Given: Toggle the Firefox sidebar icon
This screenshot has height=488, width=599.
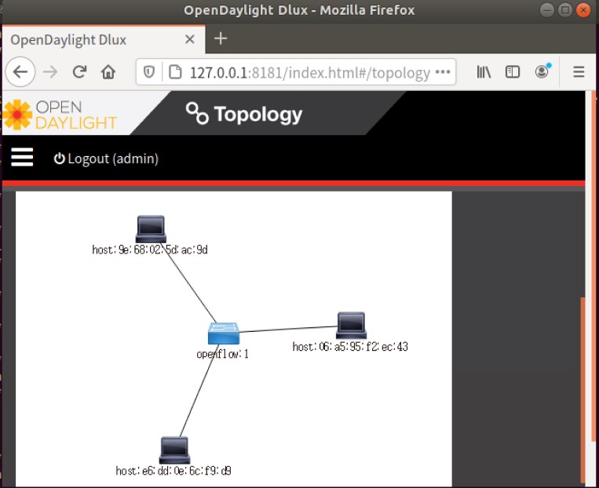Looking at the screenshot, I should 513,71.
